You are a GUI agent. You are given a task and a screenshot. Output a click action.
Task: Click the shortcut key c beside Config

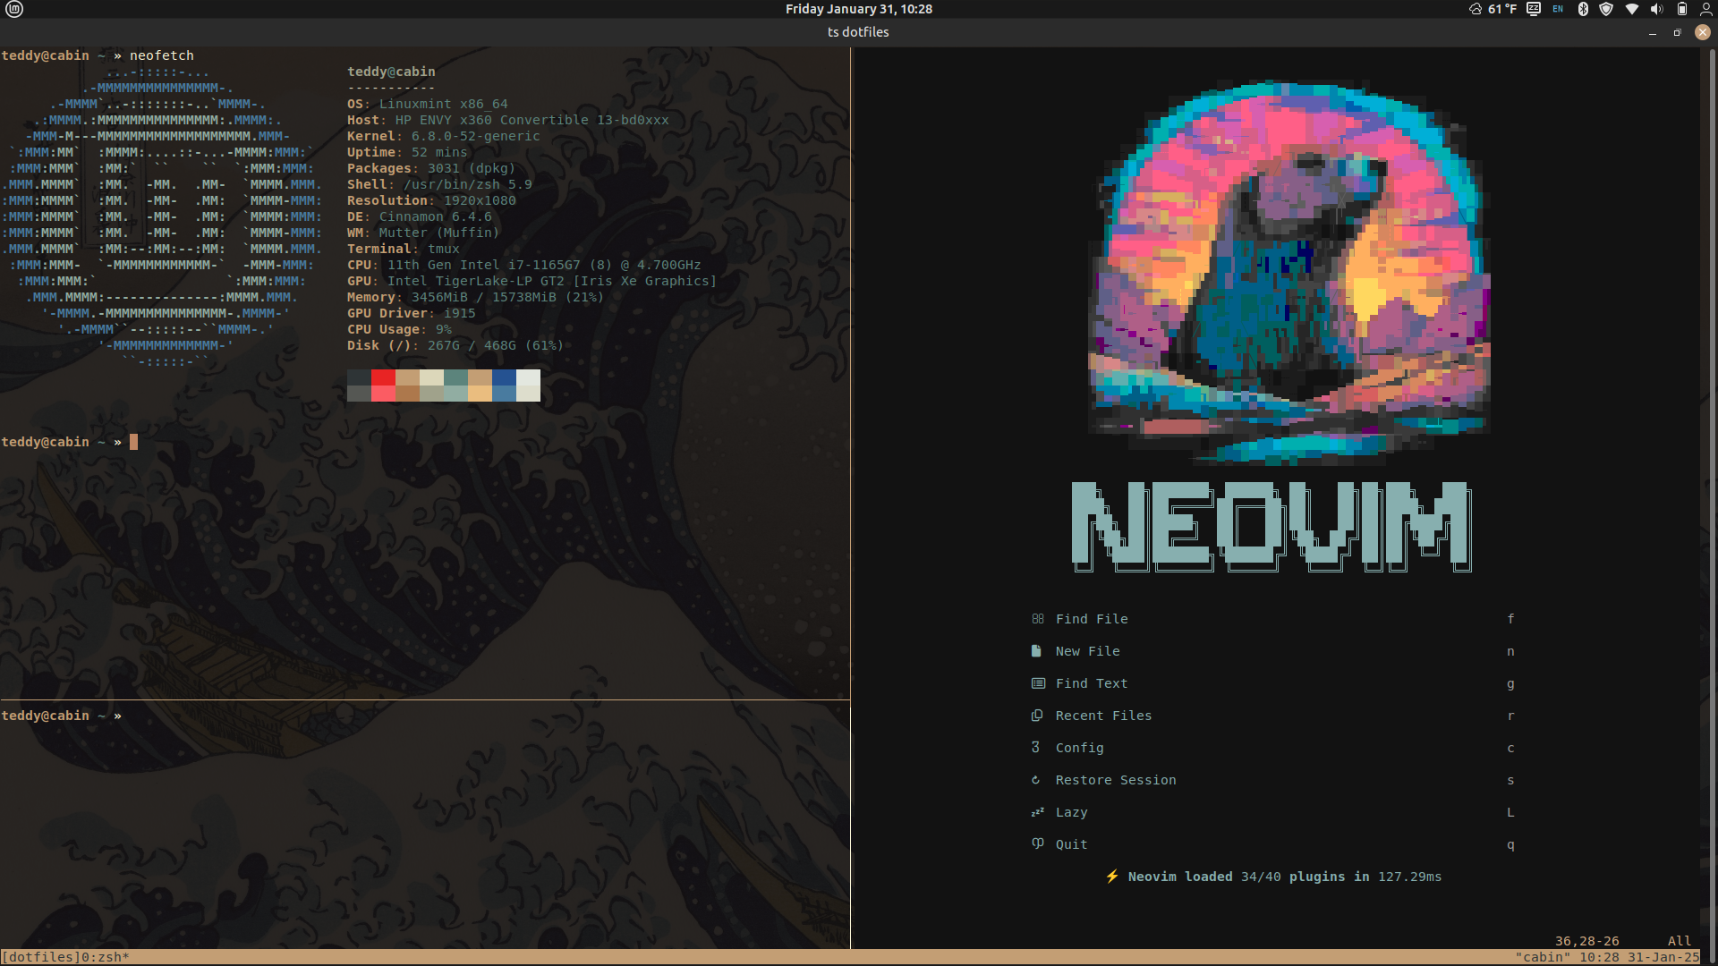(1510, 748)
